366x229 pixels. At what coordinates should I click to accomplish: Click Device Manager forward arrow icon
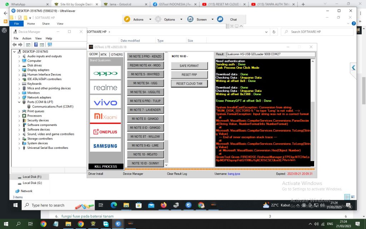(20, 44)
